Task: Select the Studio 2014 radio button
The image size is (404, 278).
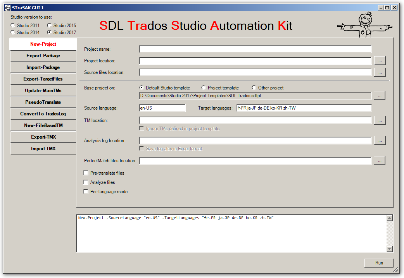Action: point(13,32)
